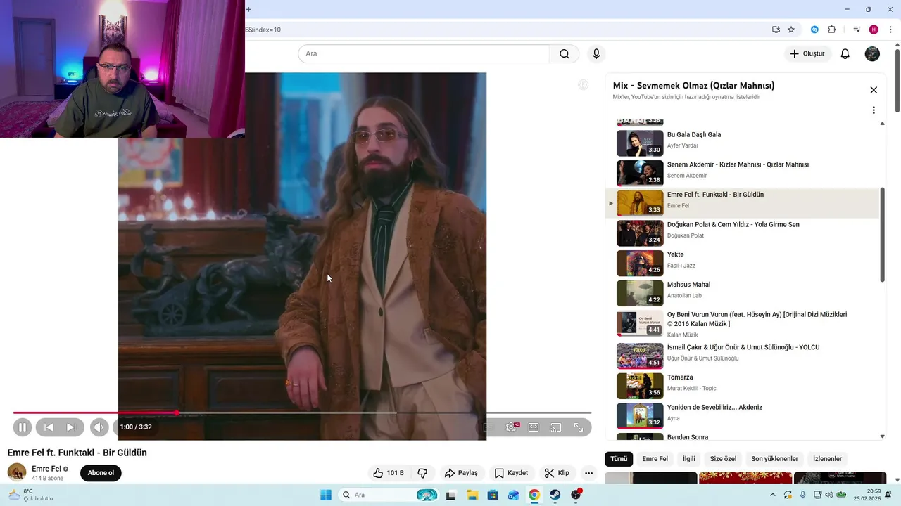
Task: Mute the video using the volume icon
Action: [99, 427]
